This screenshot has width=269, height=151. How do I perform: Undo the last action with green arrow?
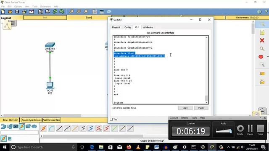(x=55, y=12)
